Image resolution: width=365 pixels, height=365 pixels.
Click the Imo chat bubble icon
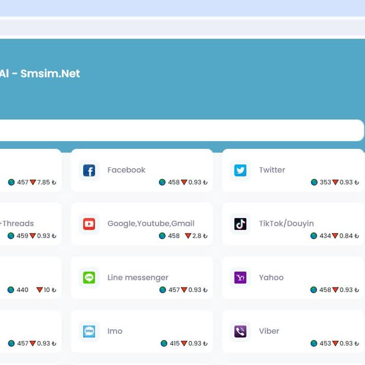[89, 331]
